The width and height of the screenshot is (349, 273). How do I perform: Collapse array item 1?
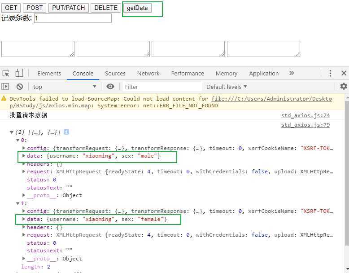tap(18, 203)
